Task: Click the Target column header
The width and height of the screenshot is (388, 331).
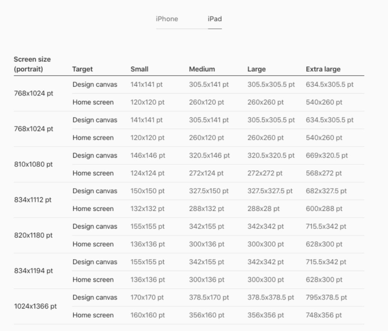Action: coord(82,69)
